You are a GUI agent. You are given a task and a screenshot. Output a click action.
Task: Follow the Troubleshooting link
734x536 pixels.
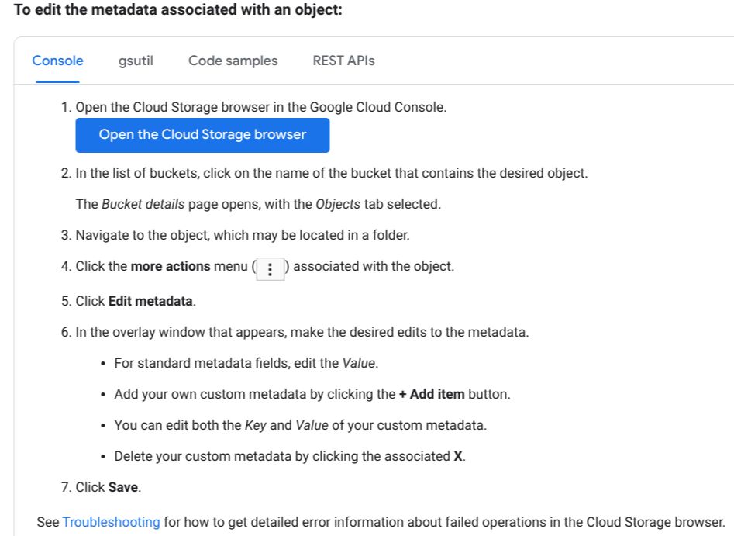point(111,522)
